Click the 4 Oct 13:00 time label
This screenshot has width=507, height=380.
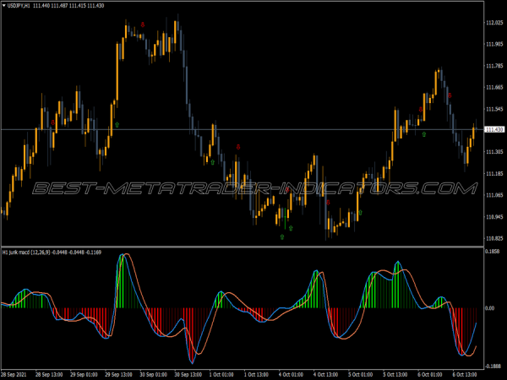pos(325,374)
